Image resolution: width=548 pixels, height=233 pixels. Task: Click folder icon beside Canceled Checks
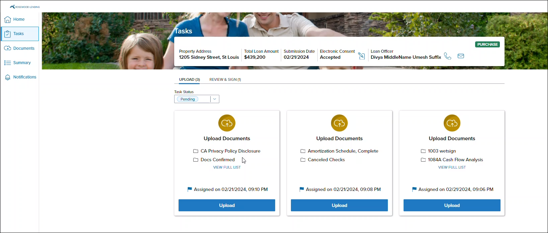click(x=303, y=160)
